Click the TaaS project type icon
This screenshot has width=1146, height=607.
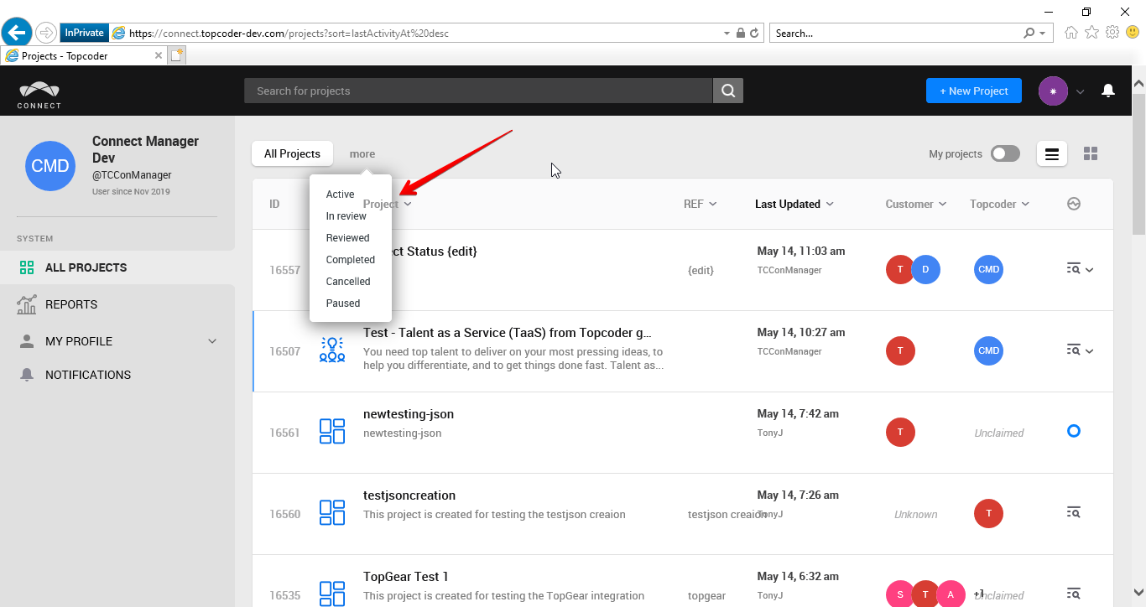pyautogui.click(x=332, y=350)
